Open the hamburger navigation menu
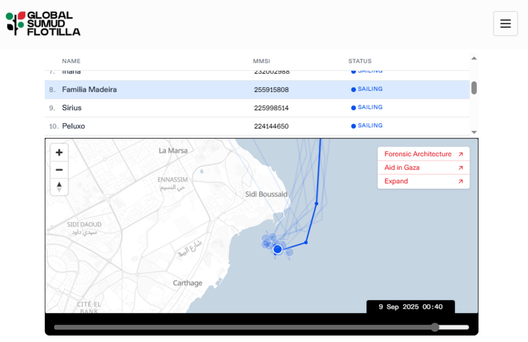The width and height of the screenshot is (528, 342). pos(505,24)
